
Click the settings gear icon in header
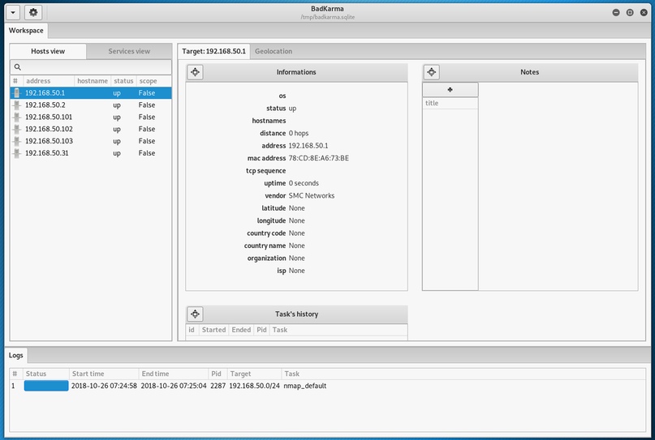pyautogui.click(x=32, y=13)
